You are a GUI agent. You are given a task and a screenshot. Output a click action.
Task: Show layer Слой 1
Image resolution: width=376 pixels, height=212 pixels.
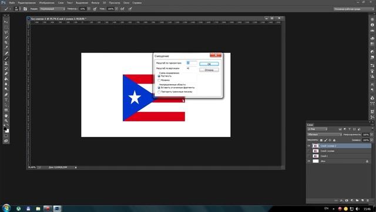[x=309, y=156]
